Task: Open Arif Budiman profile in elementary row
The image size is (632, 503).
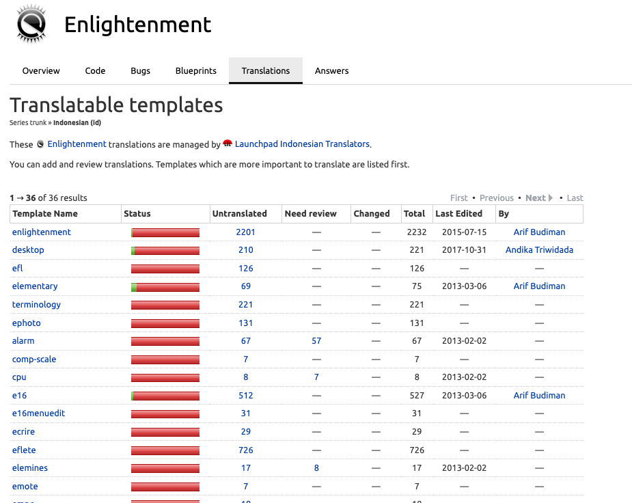Action: 539,286
